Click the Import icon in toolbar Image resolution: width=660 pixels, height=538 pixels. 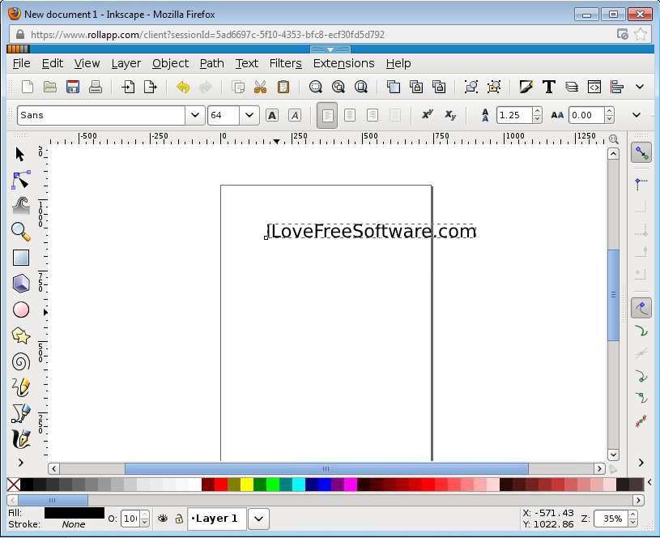128,88
